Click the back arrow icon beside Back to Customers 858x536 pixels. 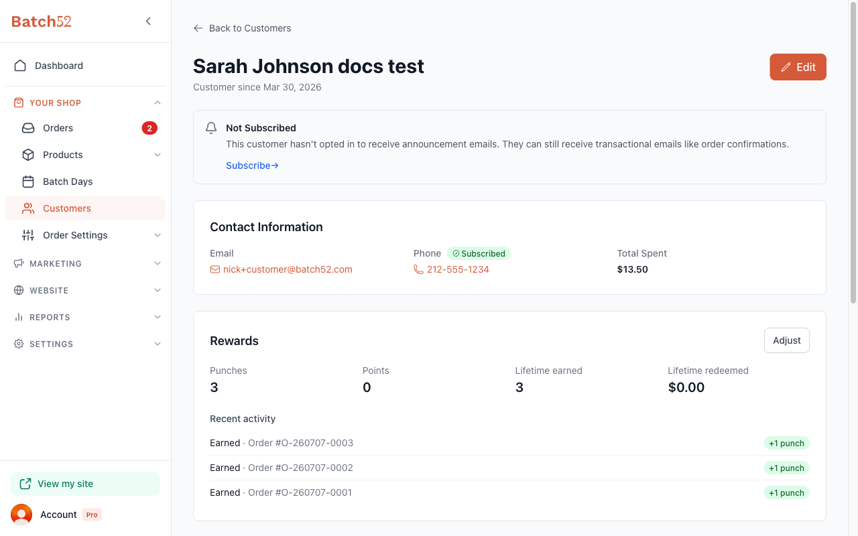[198, 28]
